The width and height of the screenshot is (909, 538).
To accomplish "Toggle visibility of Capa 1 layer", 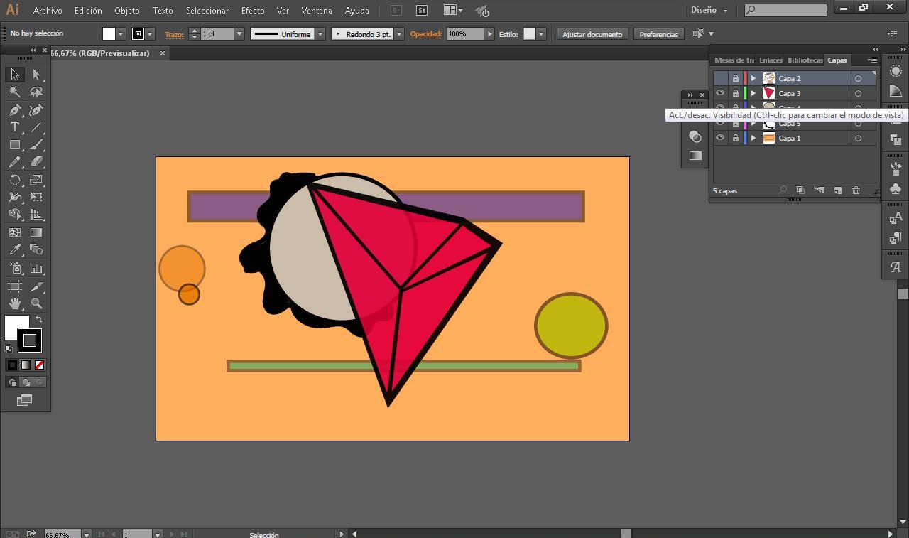I will click(x=720, y=138).
